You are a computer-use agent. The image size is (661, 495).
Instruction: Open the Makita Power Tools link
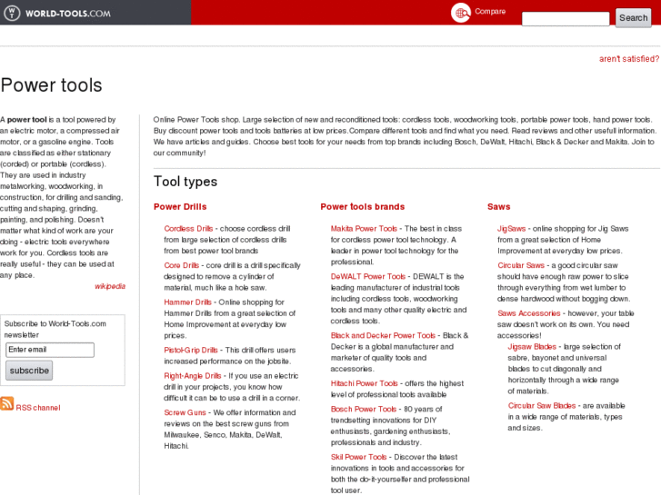tap(364, 229)
